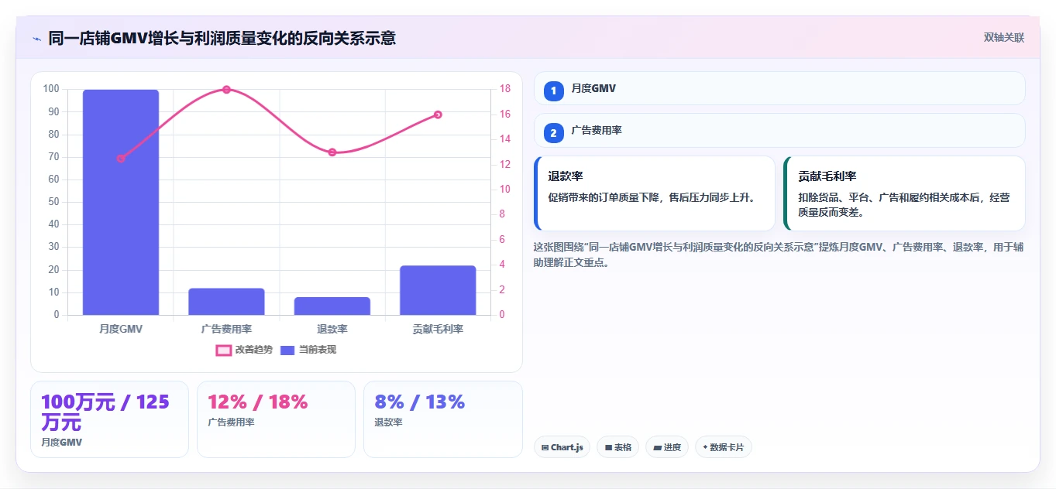Click the 贡献毛利率 bar in the chart
Image resolution: width=1056 pixels, height=489 pixels.
click(x=438, y=291)
